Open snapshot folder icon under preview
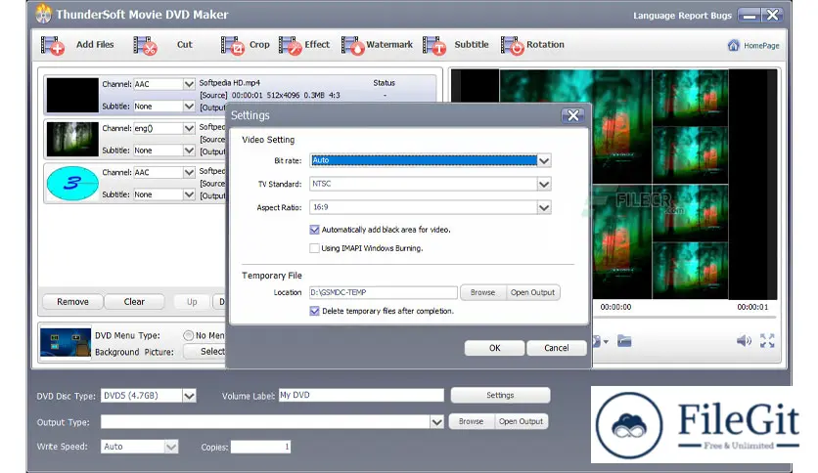The height and width of the screenshot is (473, 818). pyautogui.click(x=624, y=341)
